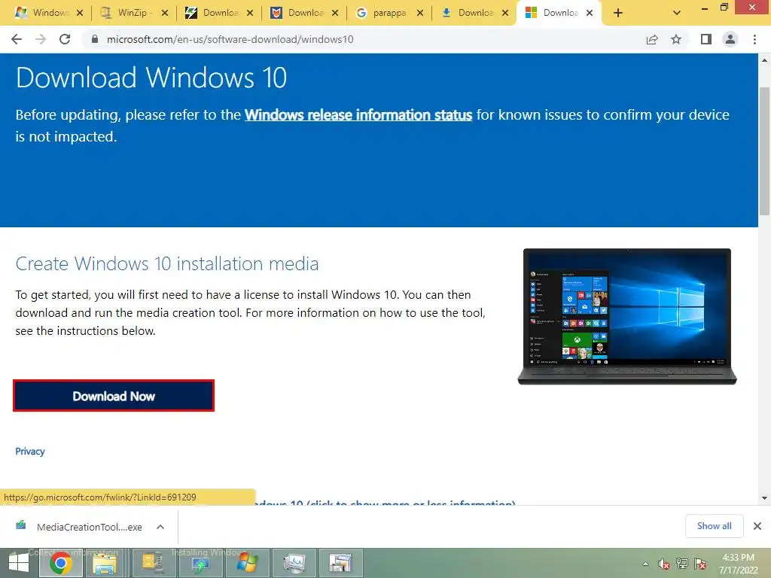Click the muted volume tray icon
This screenshot has height=578, width=771.
point(664,564)
